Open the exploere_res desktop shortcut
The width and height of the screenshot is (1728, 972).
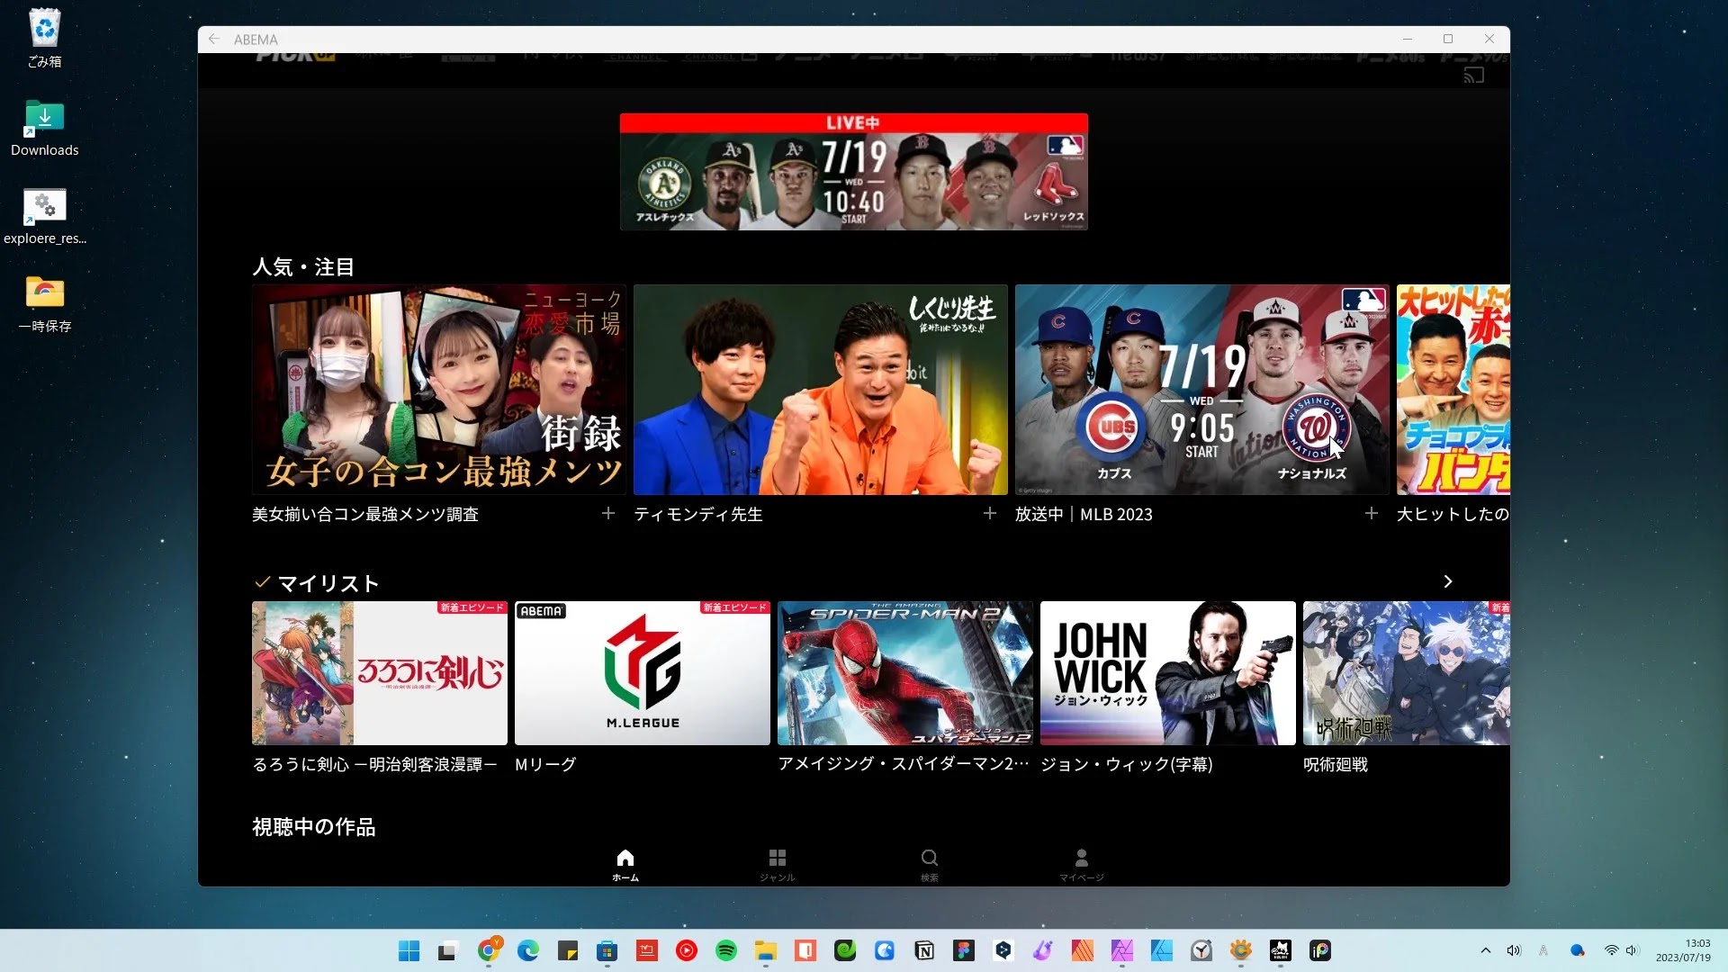coord(44,216)
